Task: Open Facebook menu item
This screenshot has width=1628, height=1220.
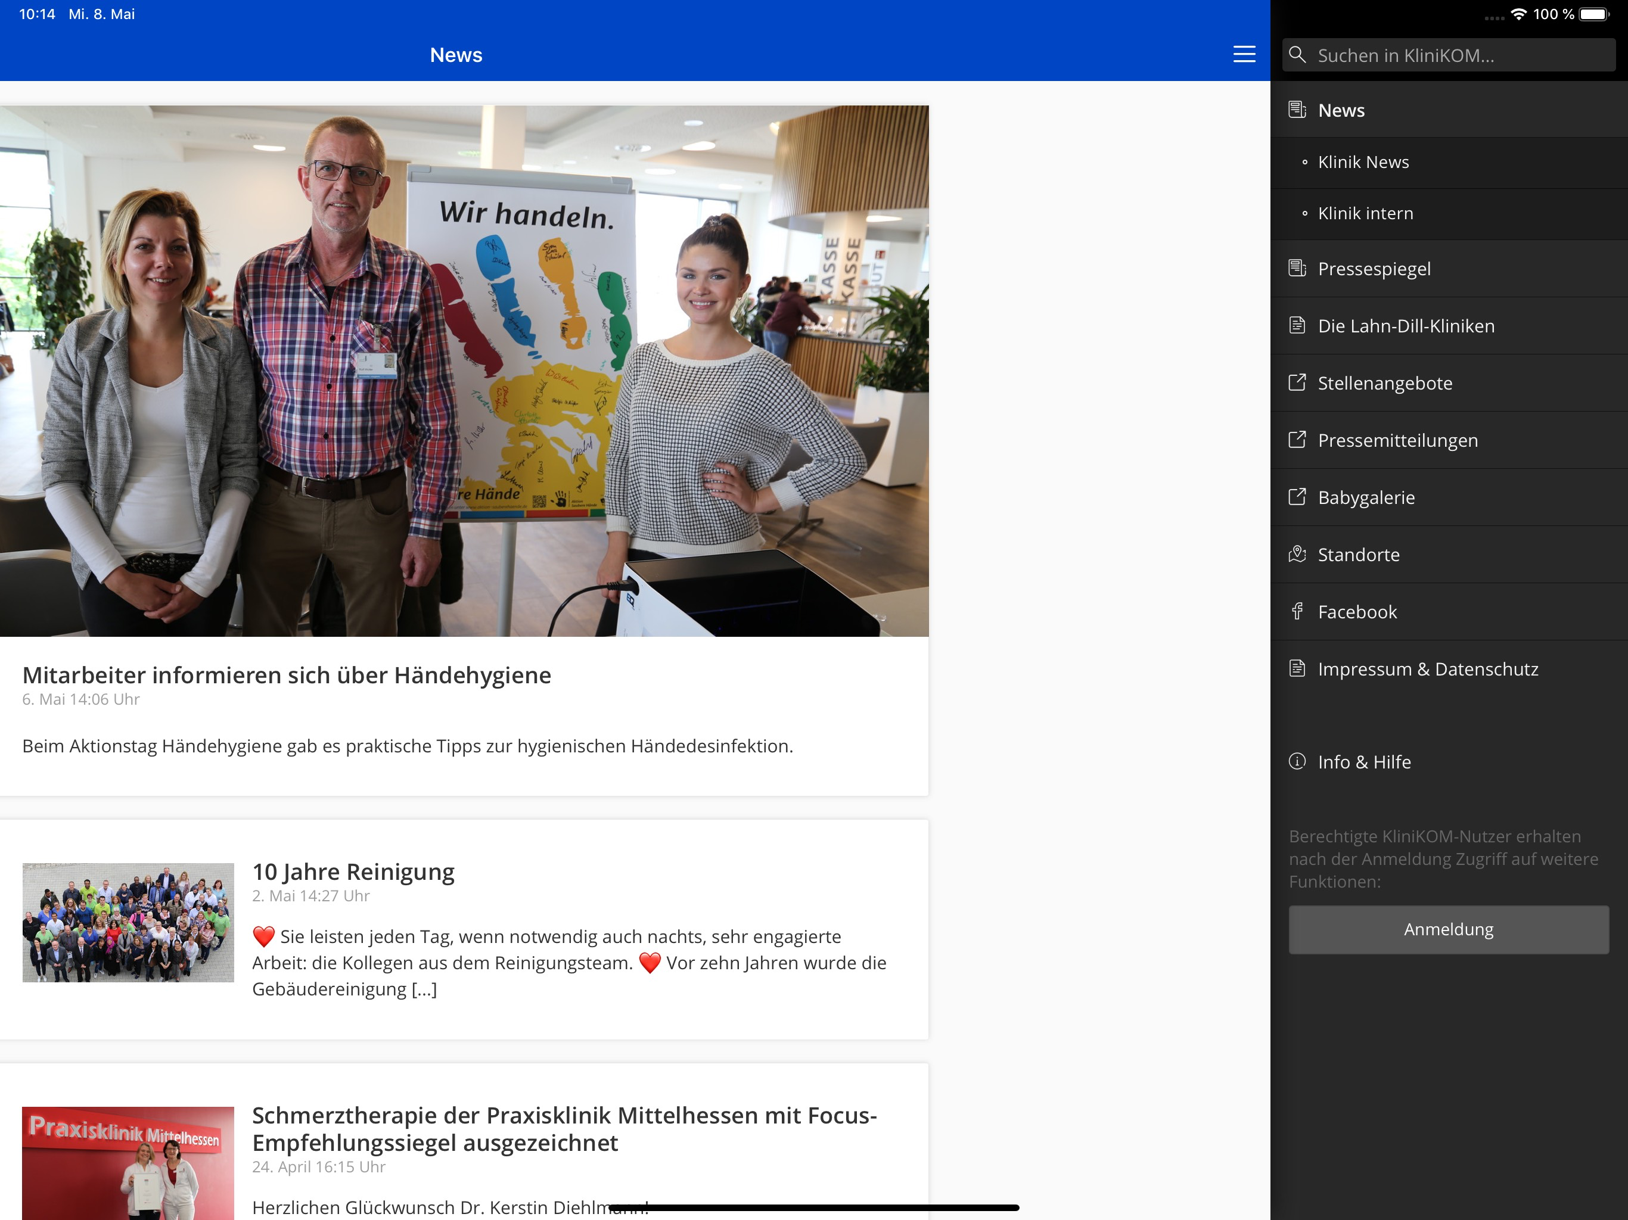Action: tap(1449, 612)
